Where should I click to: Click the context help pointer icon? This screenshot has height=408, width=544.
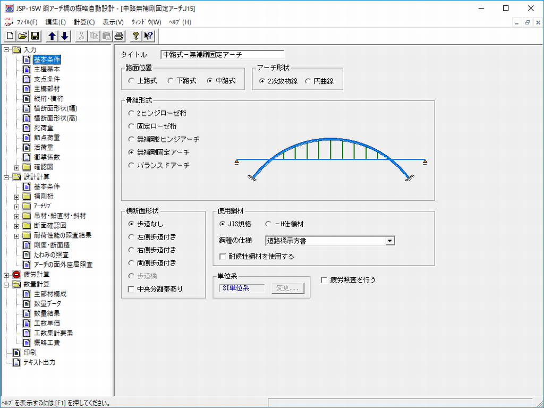[x=148, y=36]
